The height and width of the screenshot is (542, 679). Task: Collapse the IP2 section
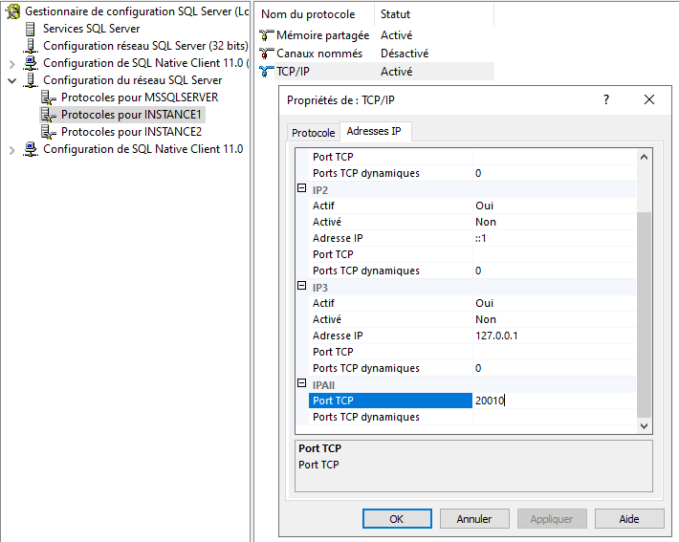click(302, 190)
